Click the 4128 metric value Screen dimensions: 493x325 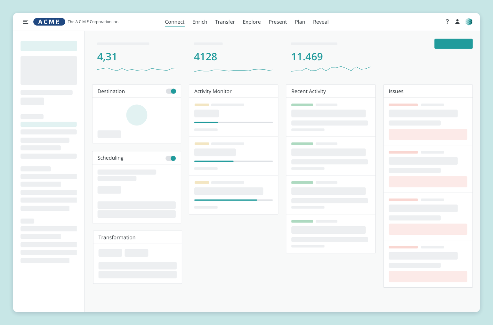pos(206,57)
